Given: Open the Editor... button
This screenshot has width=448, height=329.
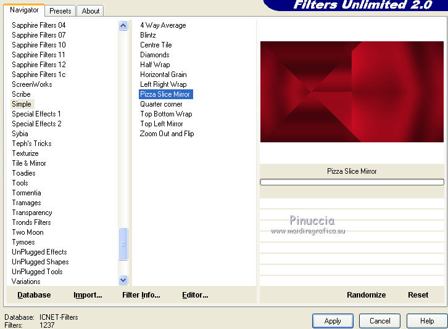Looking at the screenshot, I should click(195, 294).
